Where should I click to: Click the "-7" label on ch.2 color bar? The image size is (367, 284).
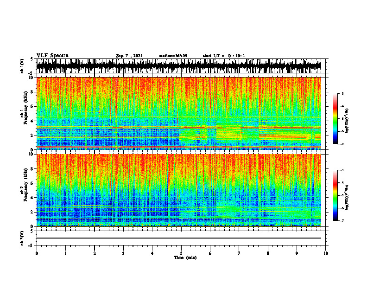click(342, 220)
